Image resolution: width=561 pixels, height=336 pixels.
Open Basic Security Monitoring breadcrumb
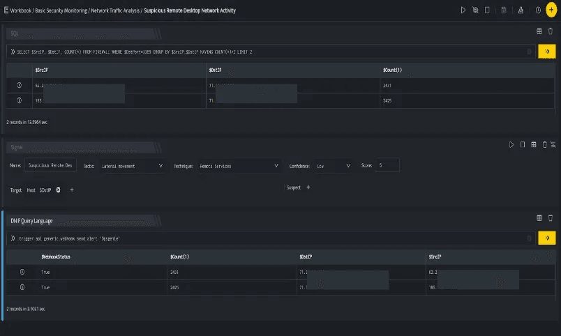pos(61,10)
